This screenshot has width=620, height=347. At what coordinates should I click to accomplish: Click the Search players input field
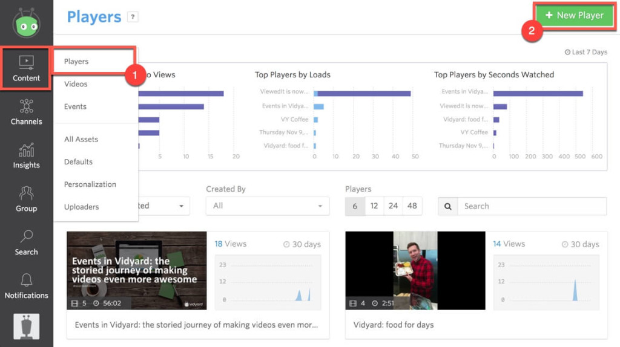[x=532, y=206]
